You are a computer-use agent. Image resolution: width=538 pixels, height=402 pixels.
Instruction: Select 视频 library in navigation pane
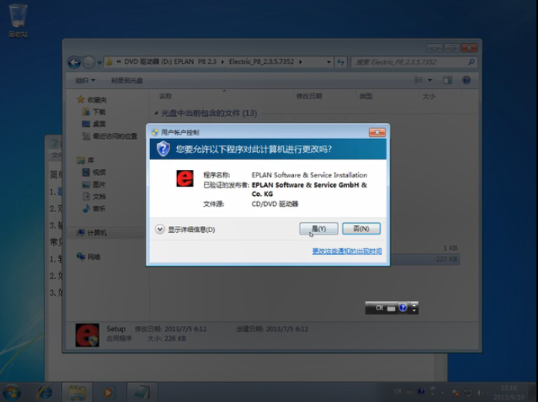[x=94, y=172]
